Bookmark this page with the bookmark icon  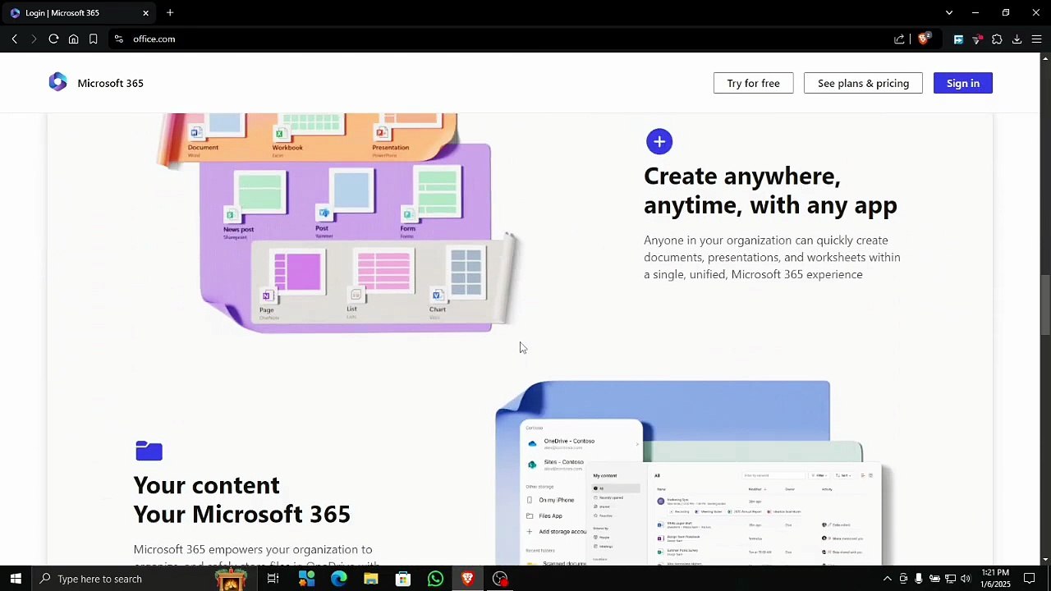coord(93,39)
